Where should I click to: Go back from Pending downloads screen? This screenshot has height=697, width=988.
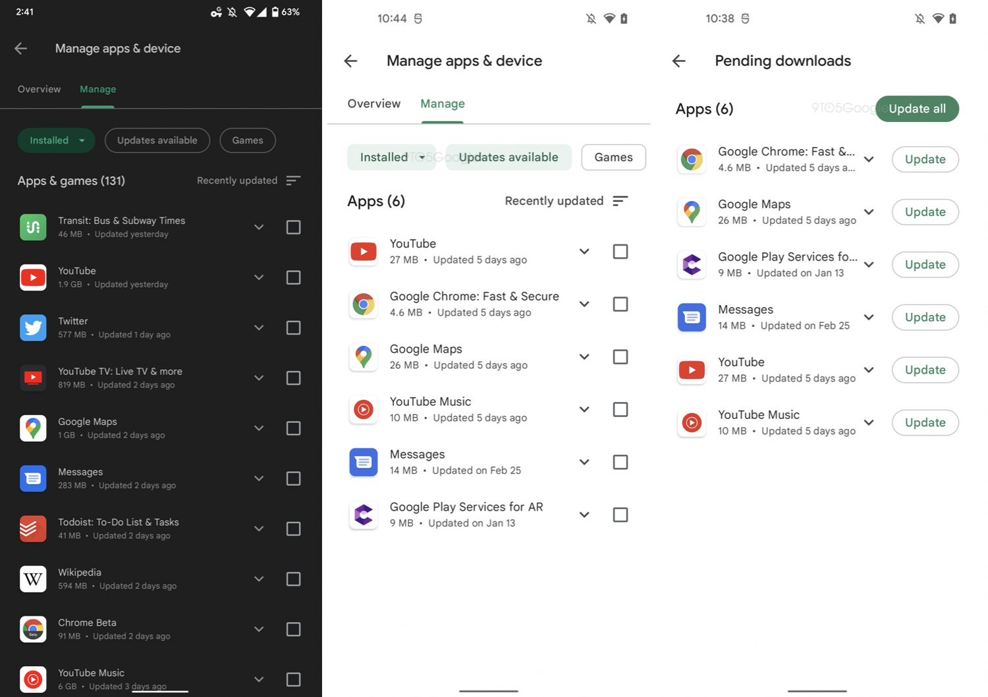click(679, 61)
